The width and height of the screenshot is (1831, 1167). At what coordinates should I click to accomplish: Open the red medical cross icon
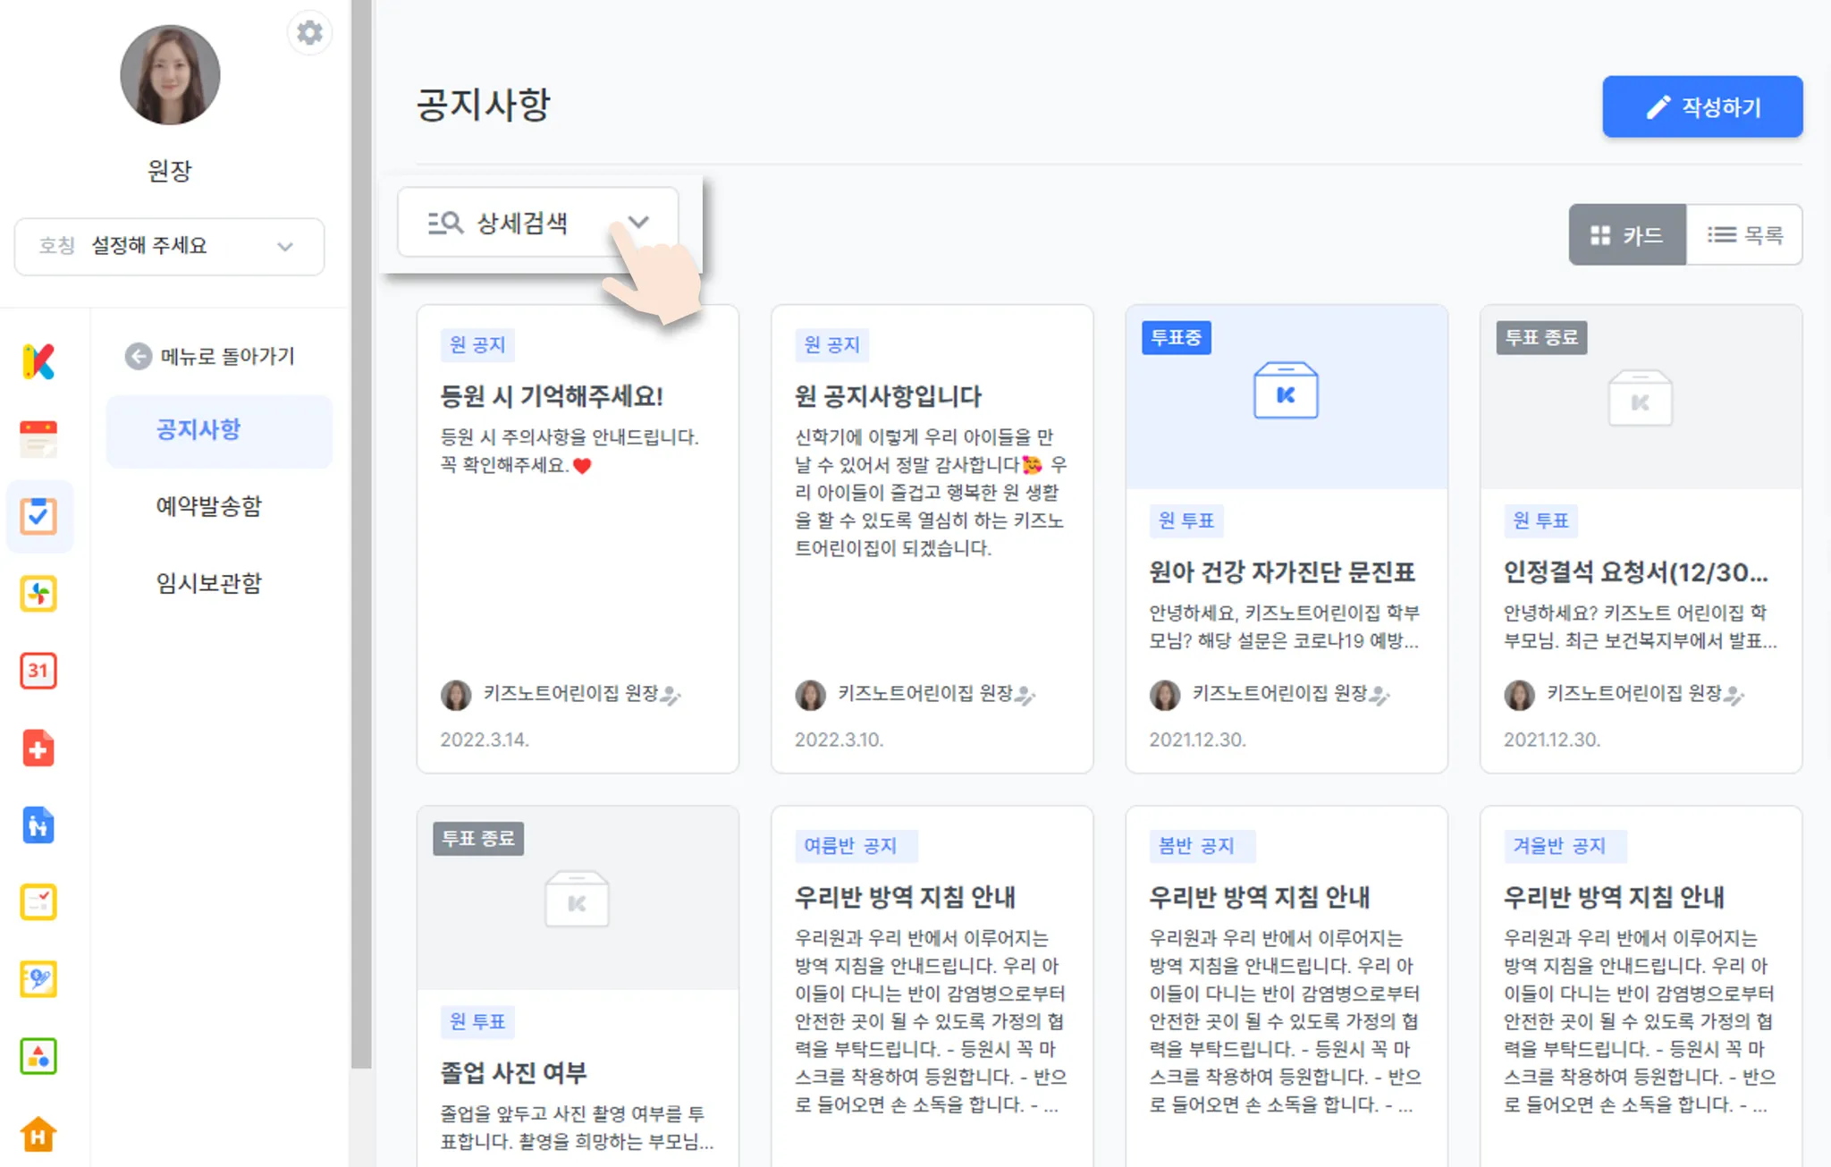click(38, 748)
